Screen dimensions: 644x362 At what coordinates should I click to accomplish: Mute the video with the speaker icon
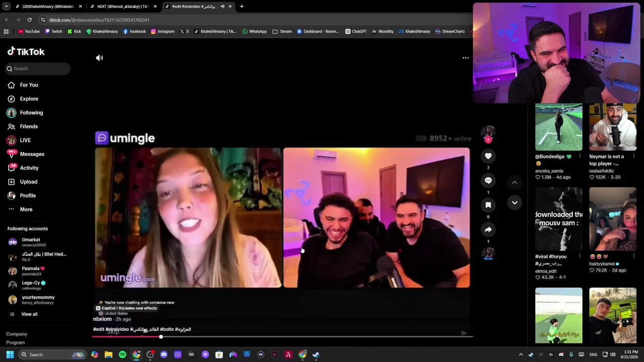tap(100, 58)
